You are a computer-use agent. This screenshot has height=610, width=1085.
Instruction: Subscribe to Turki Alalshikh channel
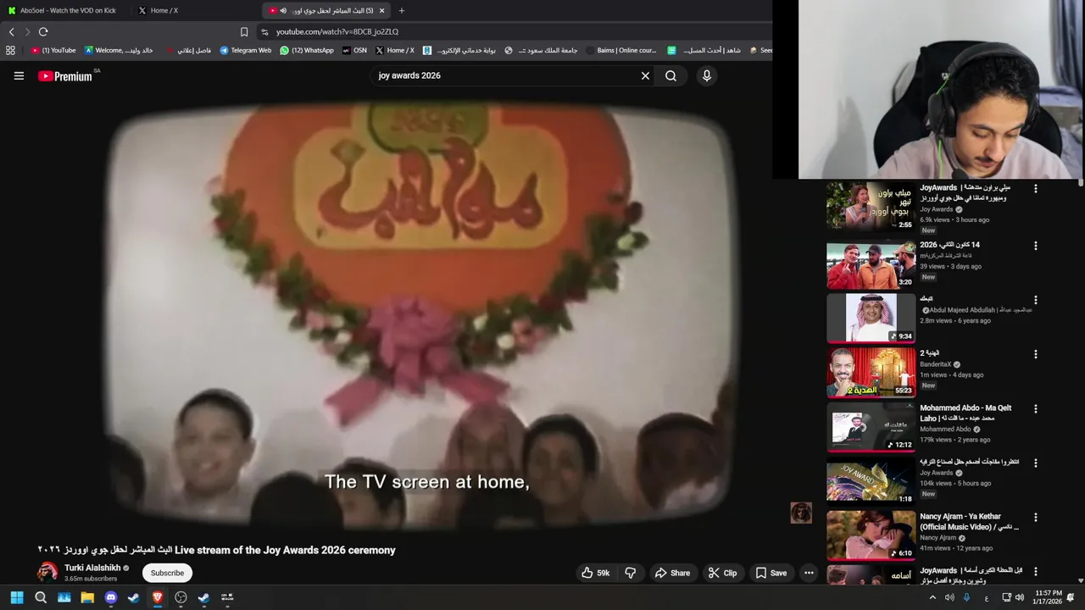pos(167,573)
